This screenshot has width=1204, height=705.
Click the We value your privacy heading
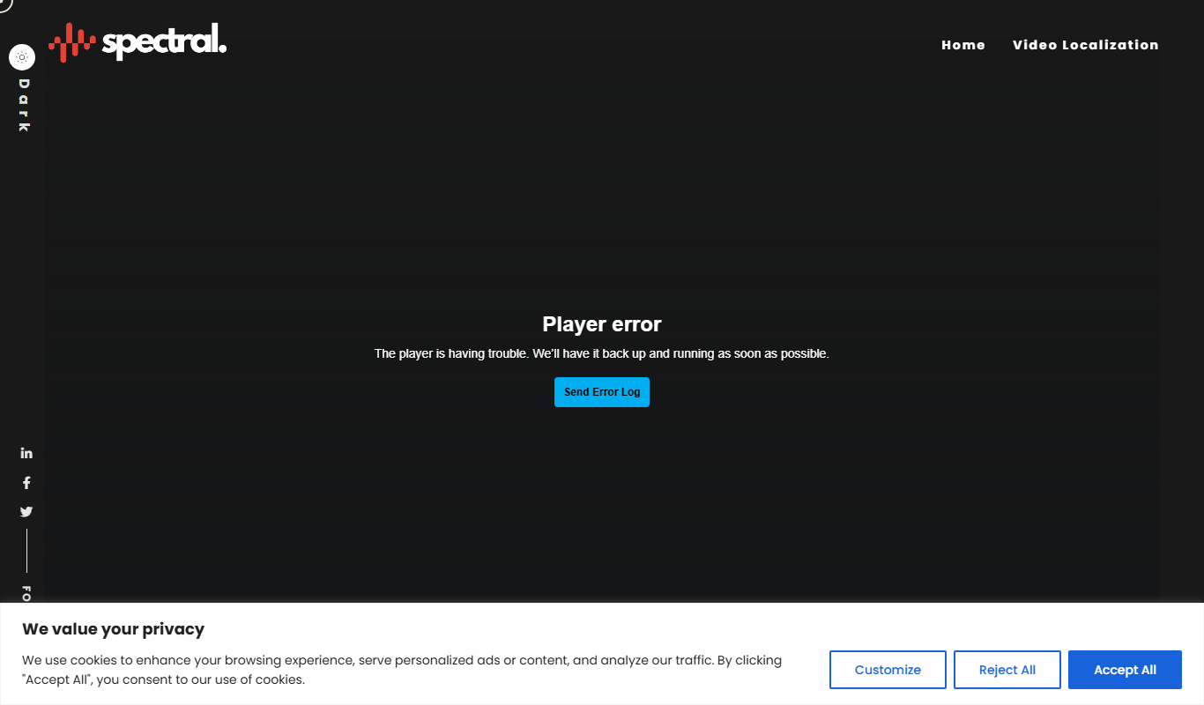point(114,629)
